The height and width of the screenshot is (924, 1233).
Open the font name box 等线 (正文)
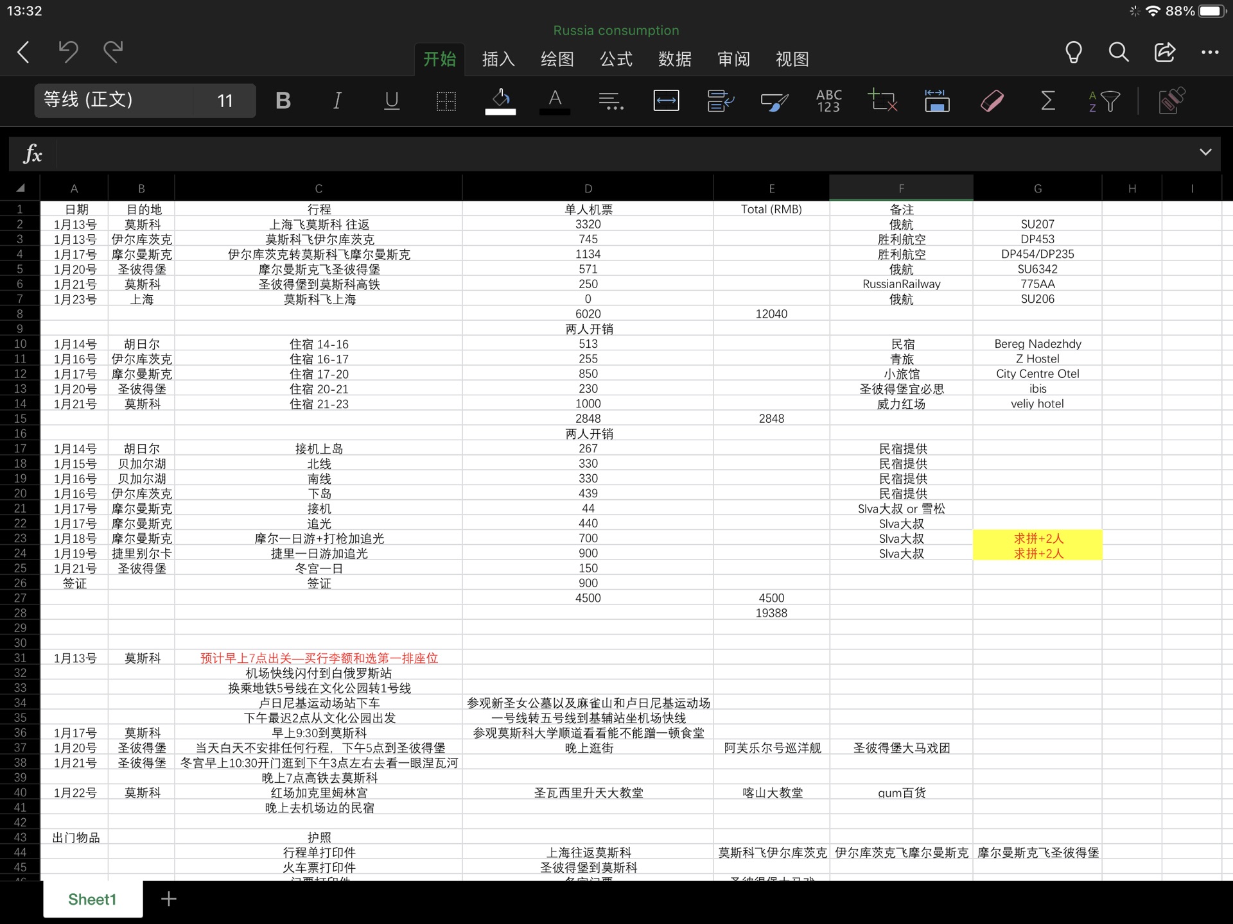click(114, 100)
